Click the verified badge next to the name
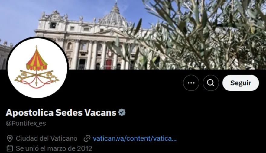The width and height of the screenshot is (266, 153). click(x=122, y=112)
